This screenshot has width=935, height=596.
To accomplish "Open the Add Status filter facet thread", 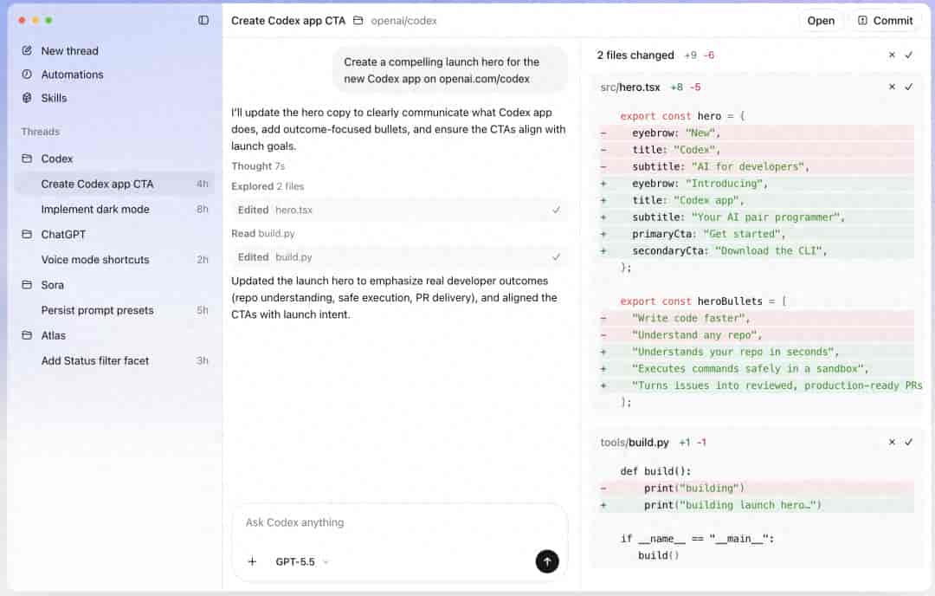I will click(x=114, y=360).
